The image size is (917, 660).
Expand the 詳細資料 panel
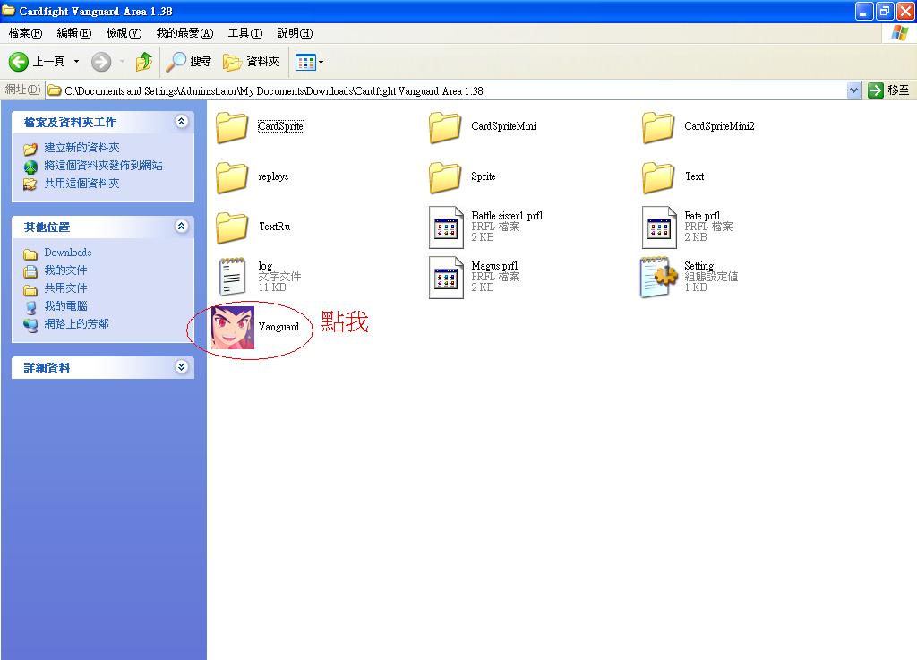[x=182, y=367]
